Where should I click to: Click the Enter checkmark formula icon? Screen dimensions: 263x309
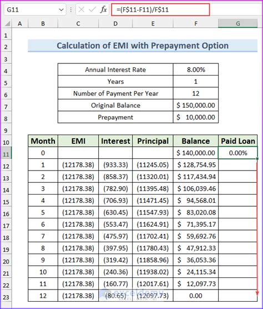(x=92, y=9)
